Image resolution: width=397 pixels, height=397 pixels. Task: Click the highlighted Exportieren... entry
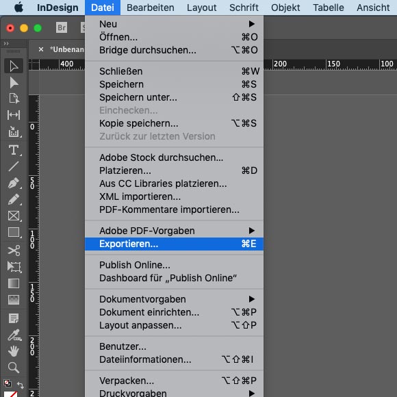pos(174,244)
